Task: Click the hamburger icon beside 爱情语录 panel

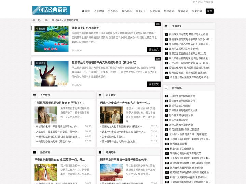Action: 166,26
